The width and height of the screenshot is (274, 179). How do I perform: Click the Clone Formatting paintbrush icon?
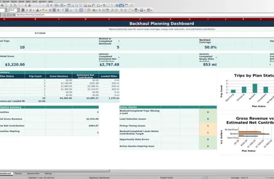26,6
